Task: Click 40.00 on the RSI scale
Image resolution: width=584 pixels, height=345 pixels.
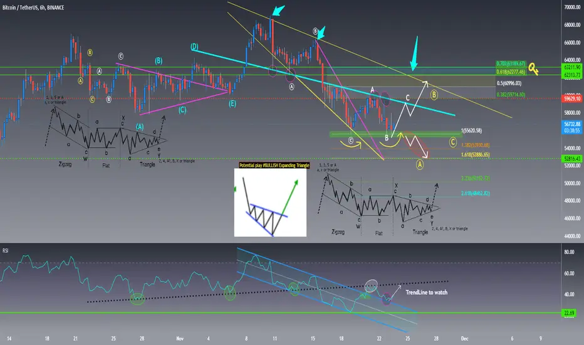Action: (x=569, y=294)
